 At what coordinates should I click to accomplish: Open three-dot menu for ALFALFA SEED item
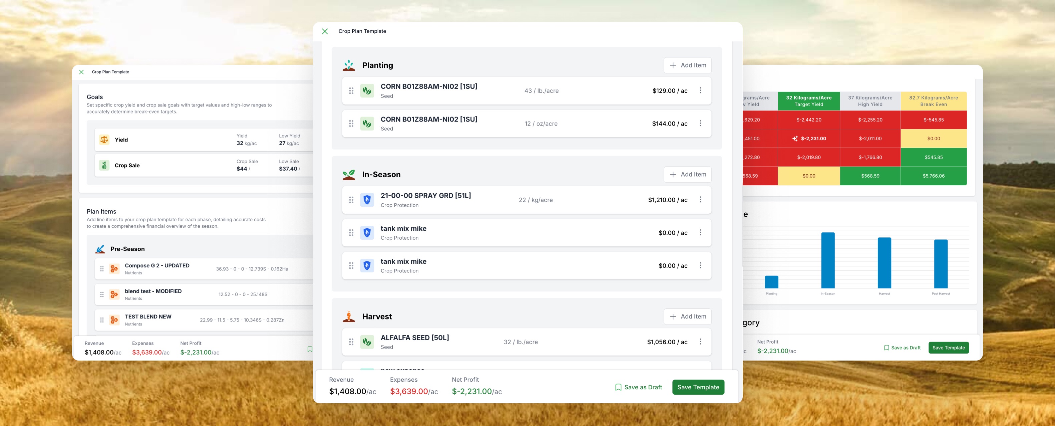click(x=700, y=342)
